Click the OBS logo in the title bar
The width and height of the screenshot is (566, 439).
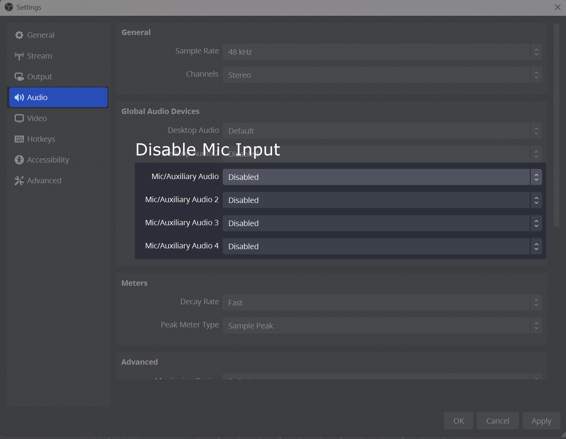tap(8, 7)
